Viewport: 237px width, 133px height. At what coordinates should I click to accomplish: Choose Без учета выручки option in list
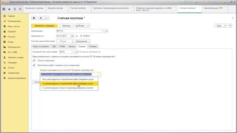[69, 79]
